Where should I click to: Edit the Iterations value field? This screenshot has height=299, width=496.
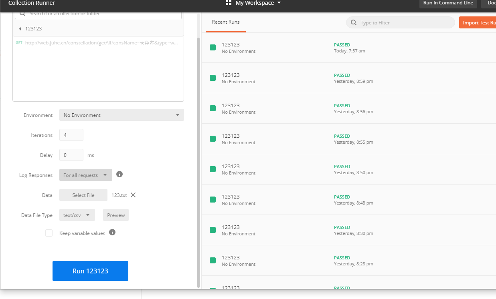click(71, 135)
